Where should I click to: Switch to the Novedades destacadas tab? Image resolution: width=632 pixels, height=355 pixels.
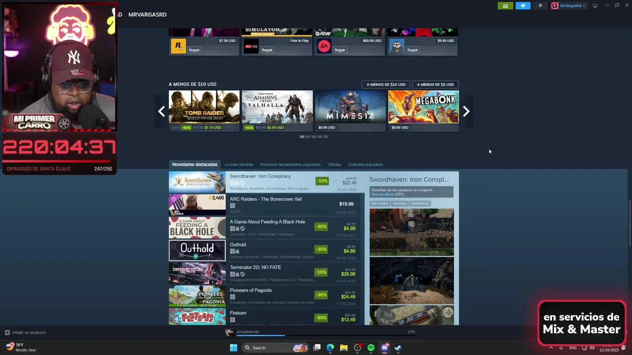click(195, 164)
